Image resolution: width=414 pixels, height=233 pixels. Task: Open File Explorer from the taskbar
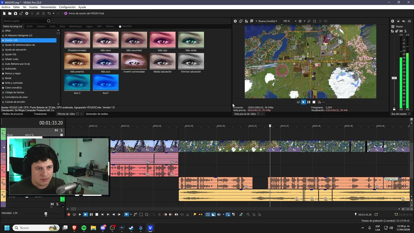point(93,228)
